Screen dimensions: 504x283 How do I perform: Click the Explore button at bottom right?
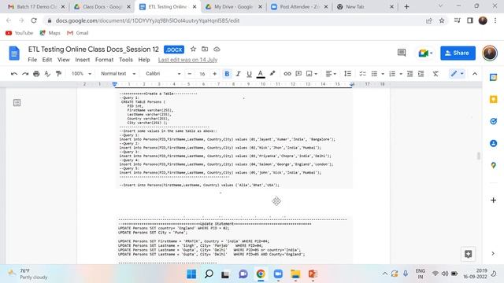tap(469, 254)
